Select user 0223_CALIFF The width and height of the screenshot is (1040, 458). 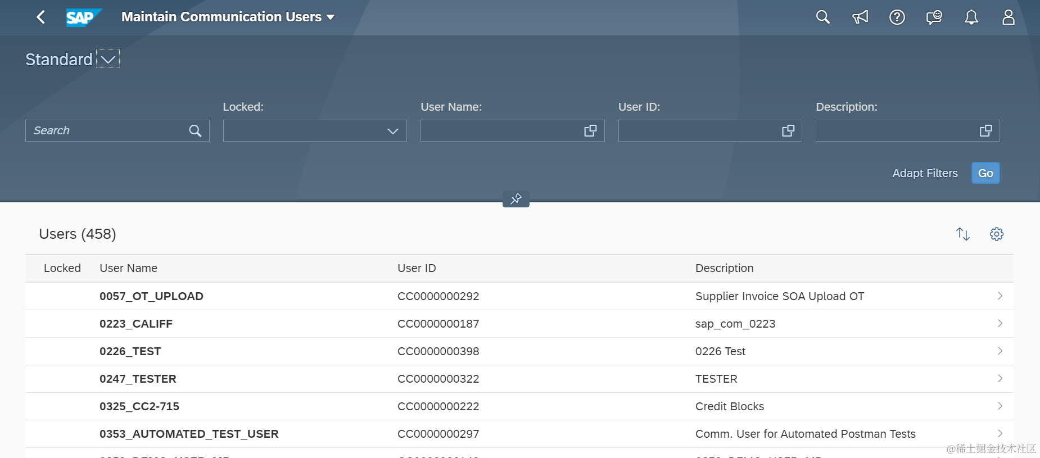pos(136,324)
